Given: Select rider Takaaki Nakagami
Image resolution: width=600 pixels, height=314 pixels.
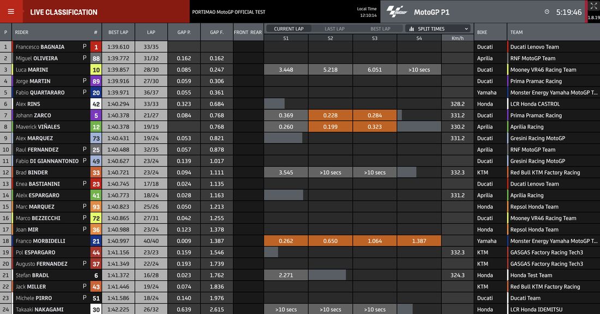Looking at the screenshot, I should (x=39, y=310).
